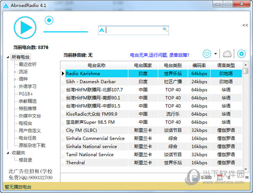Expand the 流派 tree node
Image resolution: width=253 pixels, height=193 pixels.
pos(15,72)
